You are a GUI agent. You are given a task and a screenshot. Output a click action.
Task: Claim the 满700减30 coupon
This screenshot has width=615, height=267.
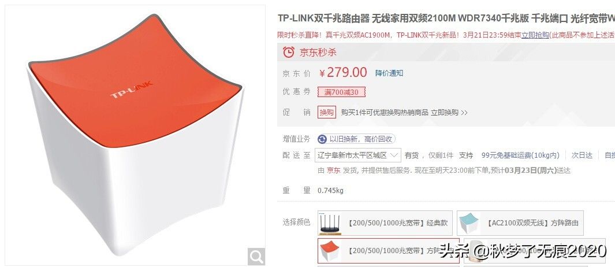coord(341,92)
